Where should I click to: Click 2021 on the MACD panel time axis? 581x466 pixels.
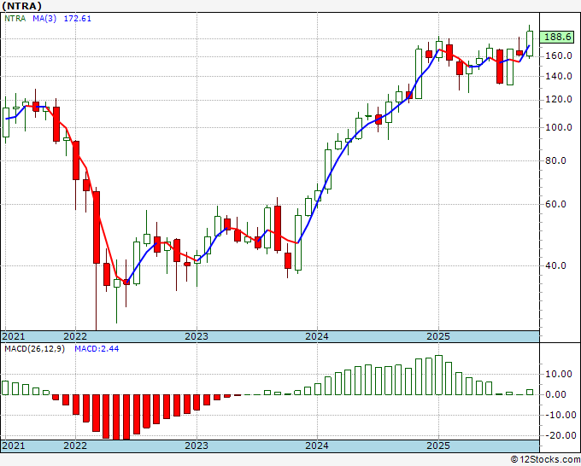[x=14, y=446]
